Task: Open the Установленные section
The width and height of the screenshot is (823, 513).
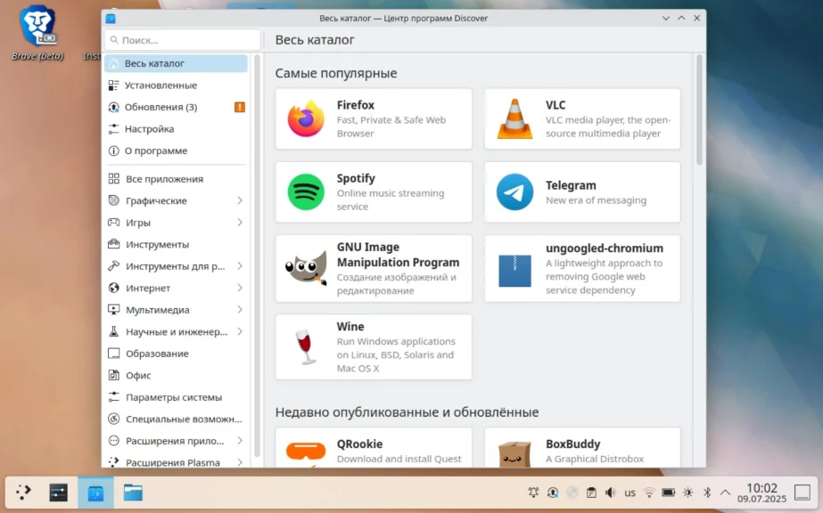Action: 160,85
